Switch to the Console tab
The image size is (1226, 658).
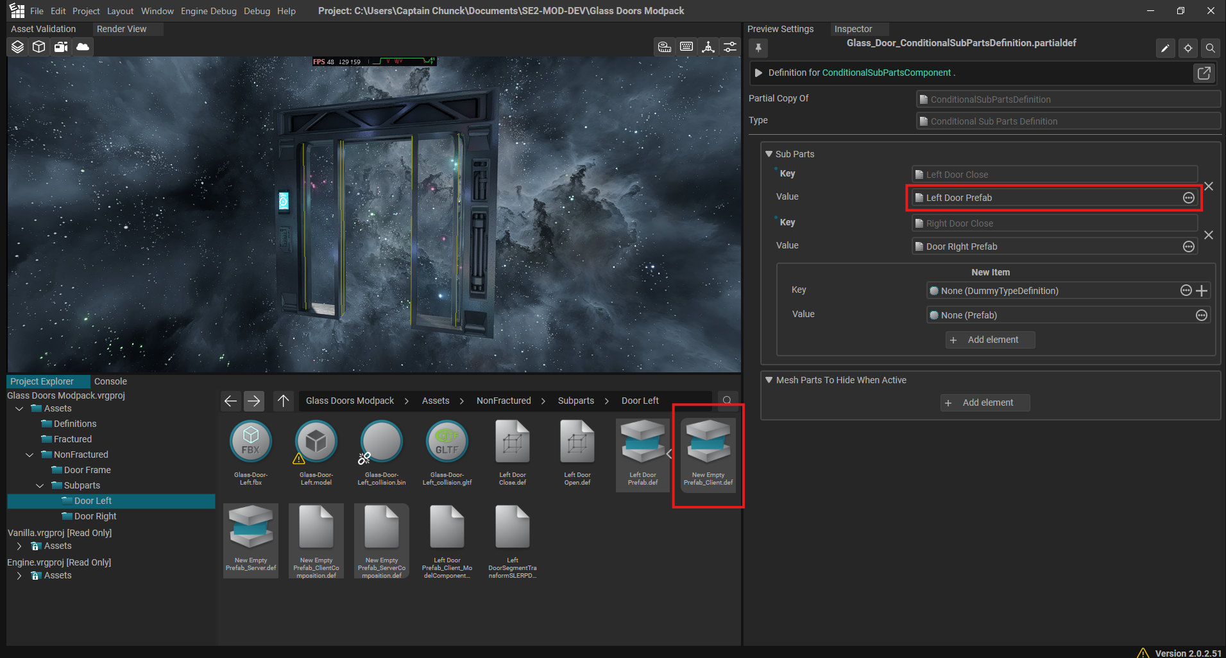110,381
